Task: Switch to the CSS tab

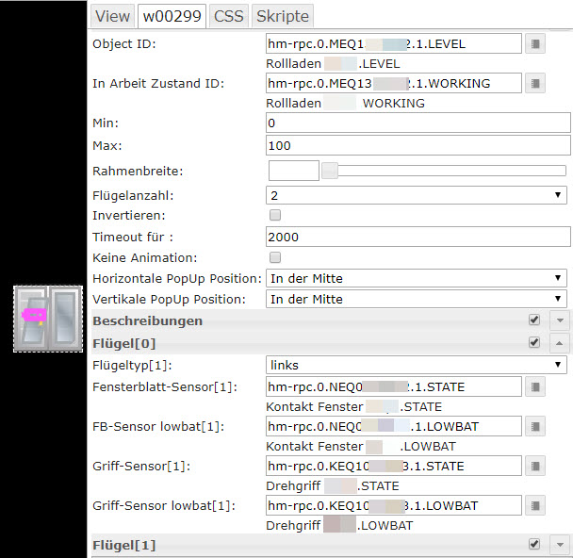Action: pyautogui.click(x=228, y=16)
